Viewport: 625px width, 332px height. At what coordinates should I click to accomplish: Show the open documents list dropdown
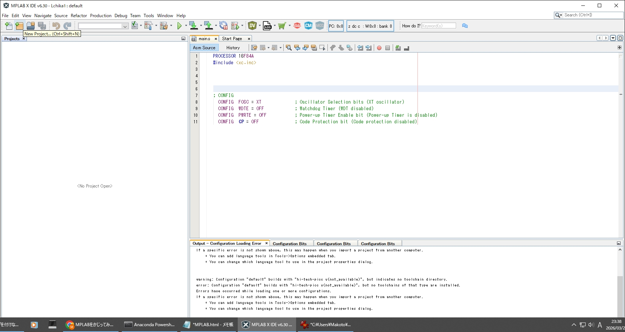(613, 38)
